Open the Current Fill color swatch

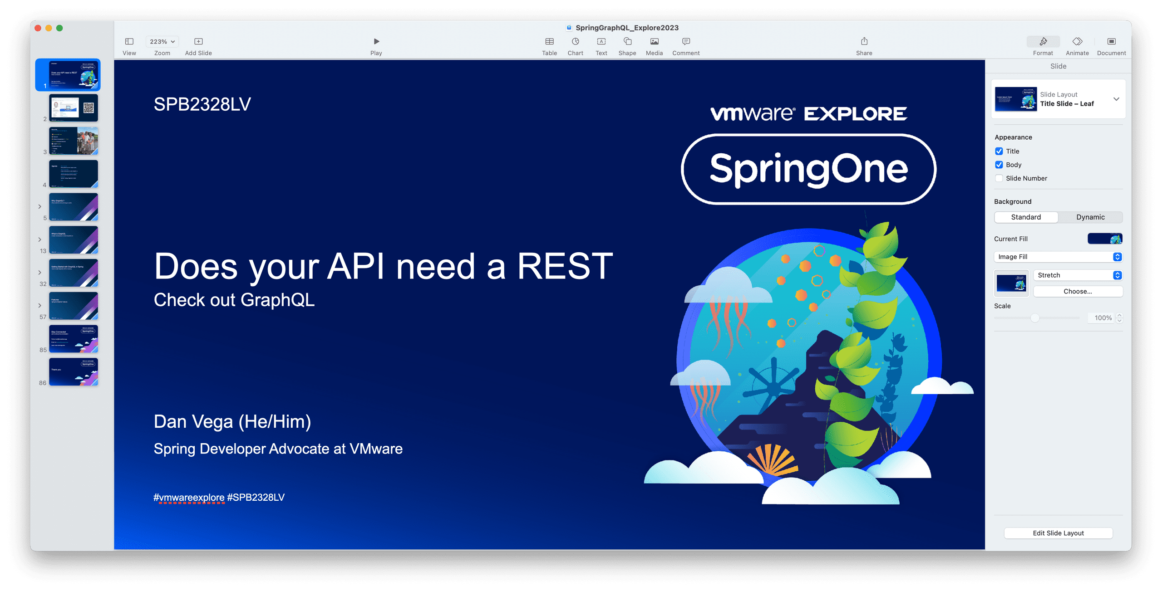click(1105, 239)
